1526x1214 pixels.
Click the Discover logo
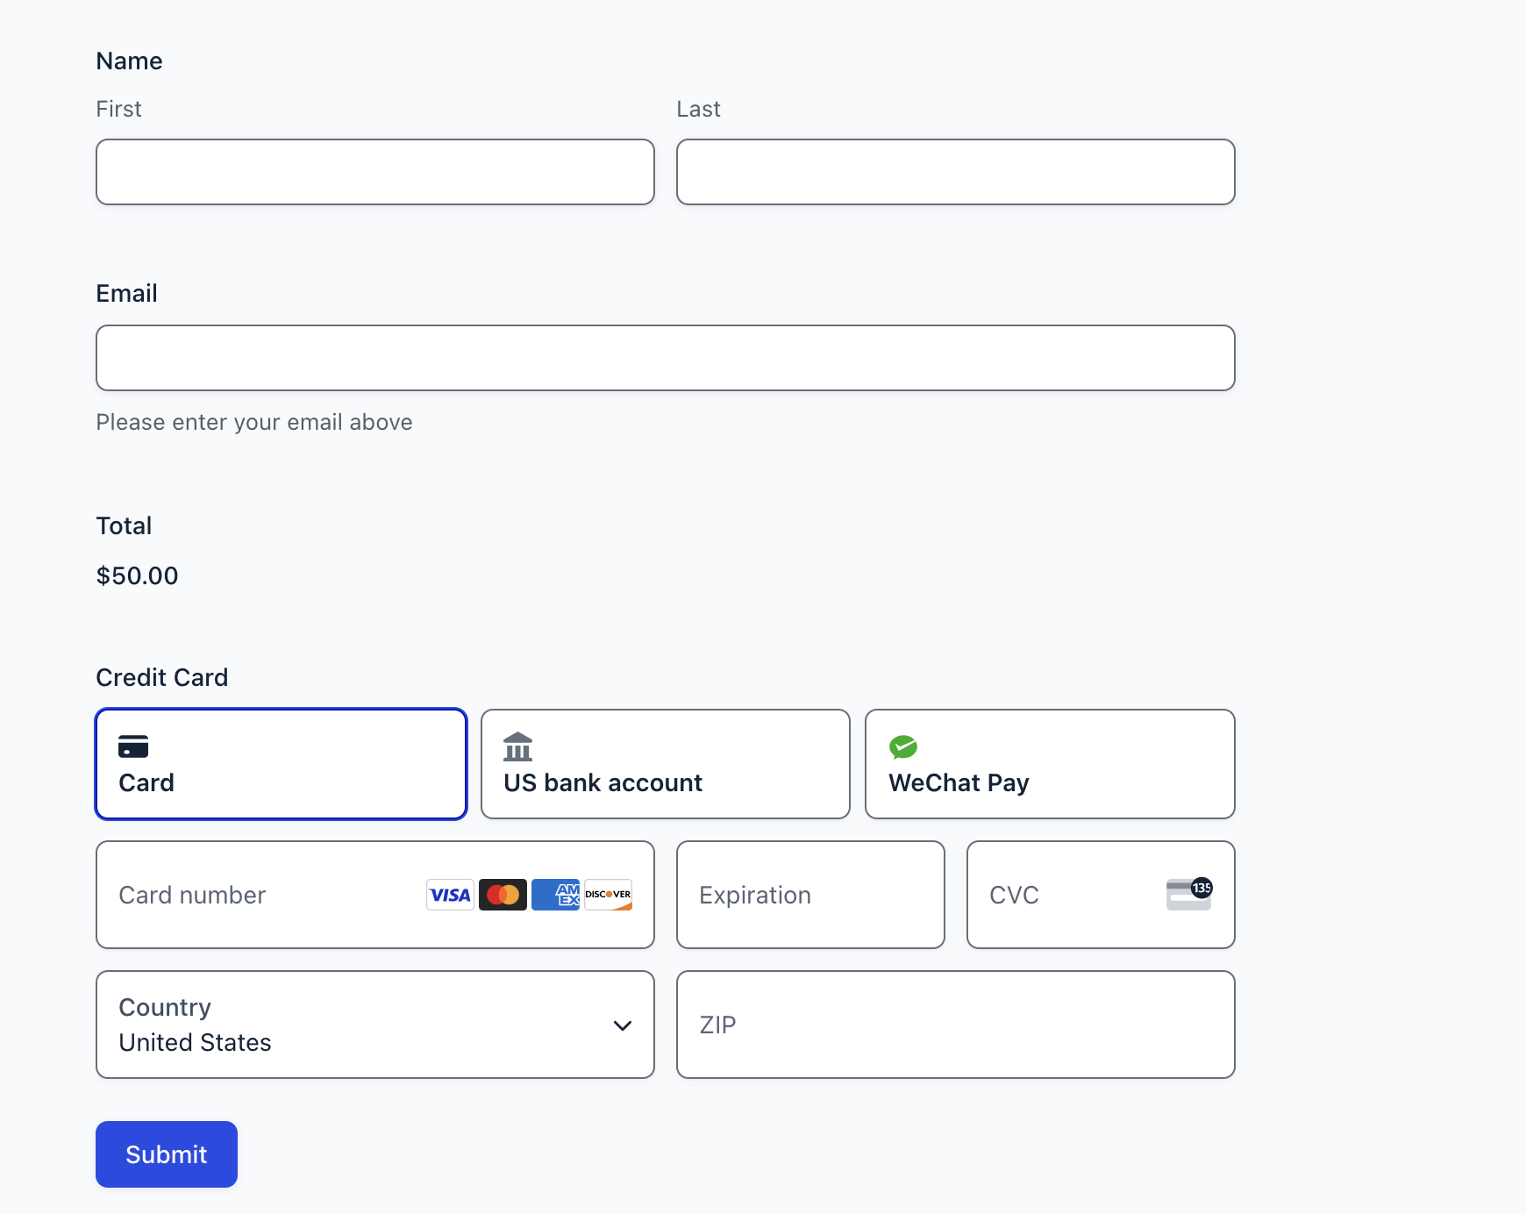pyautogui.click(x=608, y=895)
